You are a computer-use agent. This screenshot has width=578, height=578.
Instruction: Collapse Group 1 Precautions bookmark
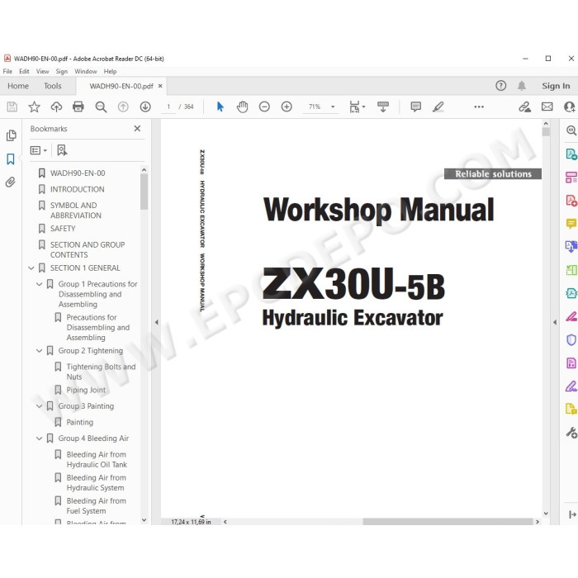[x=39, y=284]
